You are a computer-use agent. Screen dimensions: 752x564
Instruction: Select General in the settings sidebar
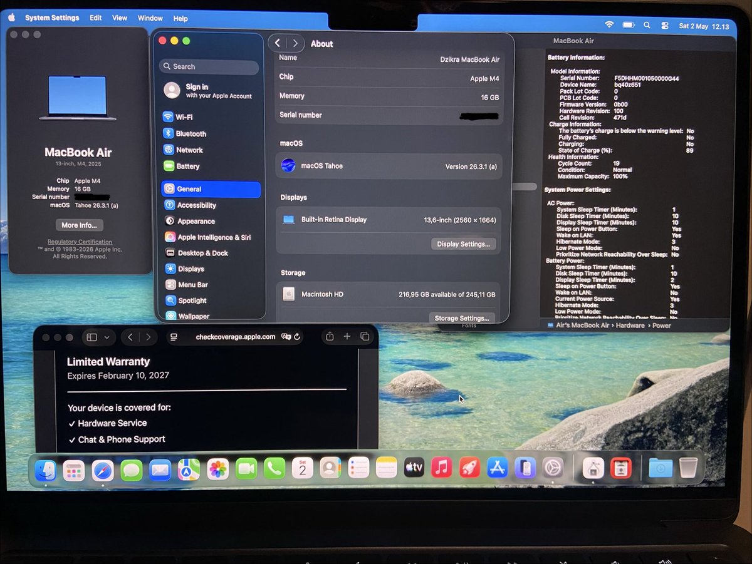[211, 189]
